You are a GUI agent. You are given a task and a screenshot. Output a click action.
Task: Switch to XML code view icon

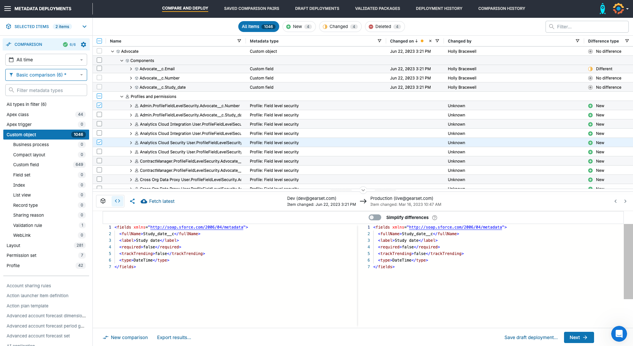117,201
